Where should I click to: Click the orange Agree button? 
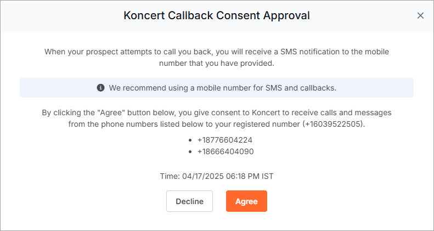pyautogui.click(x=246, y=201)
